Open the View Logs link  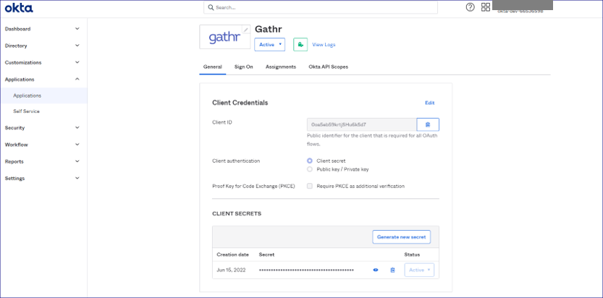tap(324, 45)
